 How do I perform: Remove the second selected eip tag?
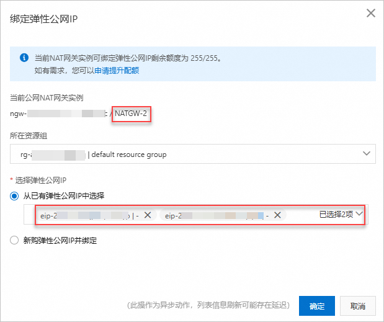coord(277,215)
